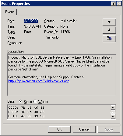Screen dimensions: 123x136
Task: Select the Bytes data format
Action: [x=20, y=101]
